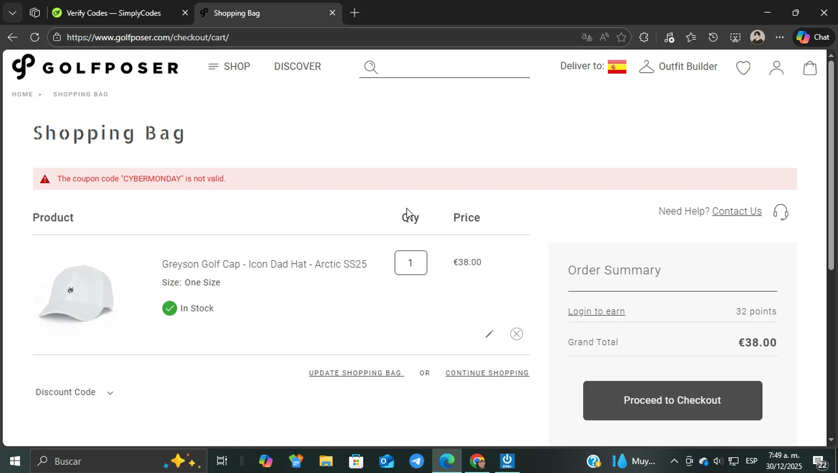Edit cap item with pencil icon
Image resolution: width=838 pixels, height=473 pixels.
point(489,334)
